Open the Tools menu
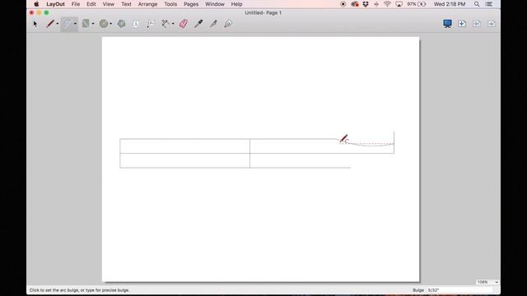 point(170,4)
